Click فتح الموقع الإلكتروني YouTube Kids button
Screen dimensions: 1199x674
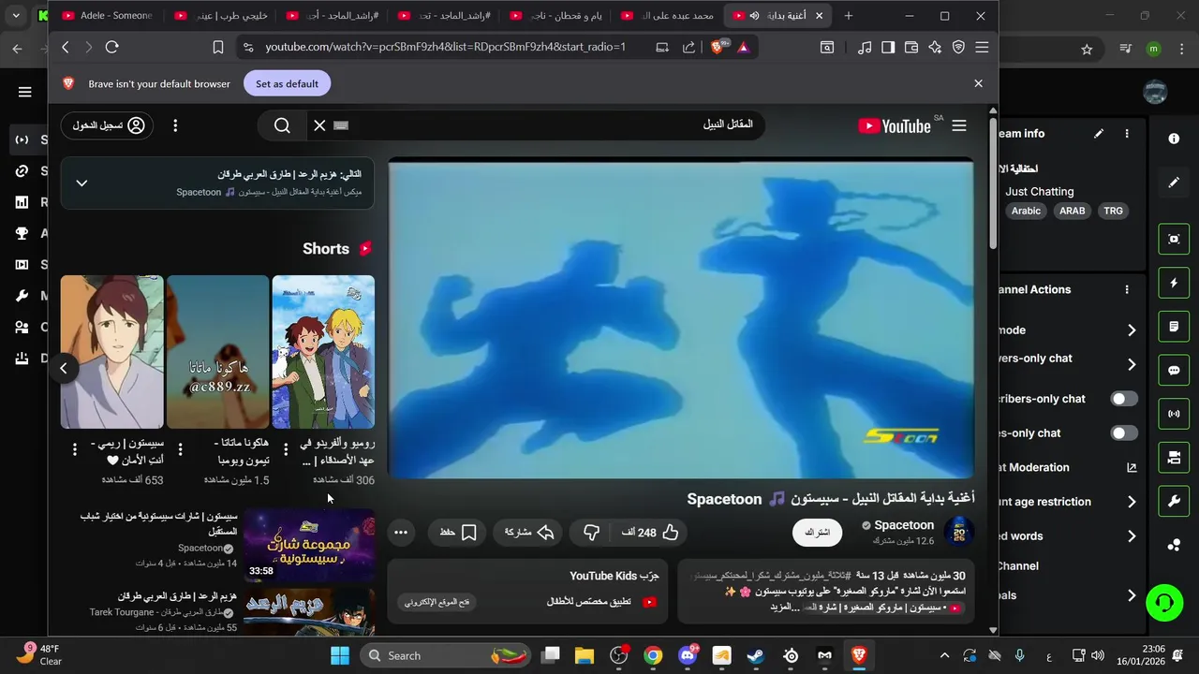point(437,602)
